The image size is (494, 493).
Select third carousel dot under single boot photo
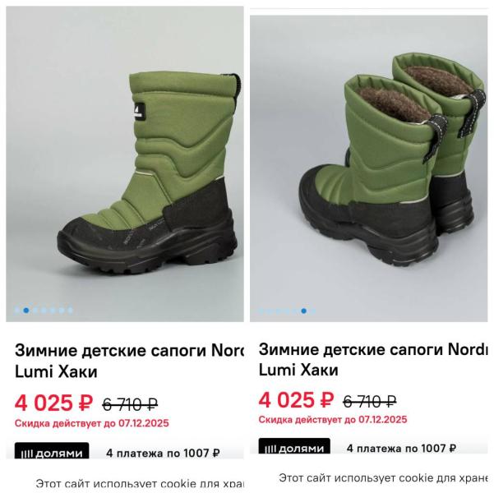point(35,311)
